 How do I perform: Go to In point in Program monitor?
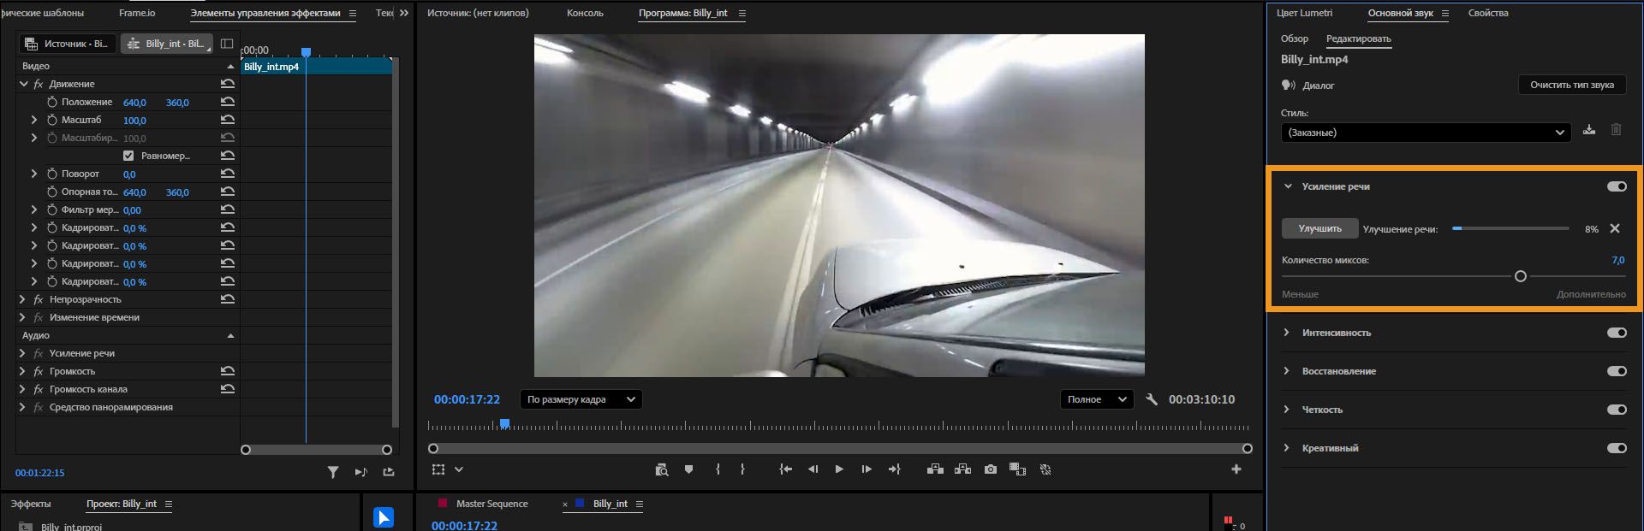[785, 469]
